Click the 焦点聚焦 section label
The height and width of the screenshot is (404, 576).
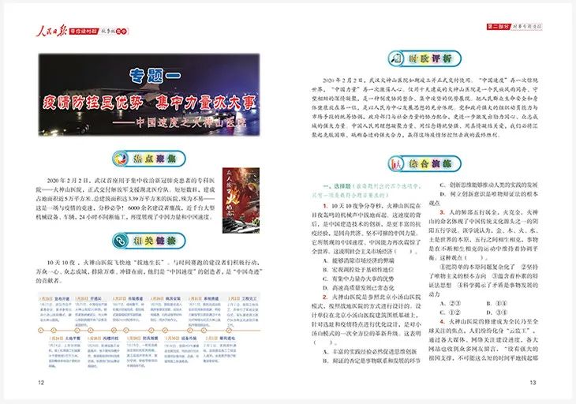pyautogui.click(x=155, y=159)
